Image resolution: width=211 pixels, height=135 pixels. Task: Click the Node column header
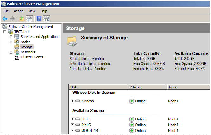pos(188,87)
